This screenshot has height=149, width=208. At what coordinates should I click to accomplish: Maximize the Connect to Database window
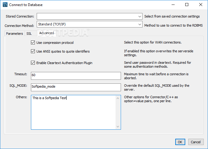coord(187,5)
